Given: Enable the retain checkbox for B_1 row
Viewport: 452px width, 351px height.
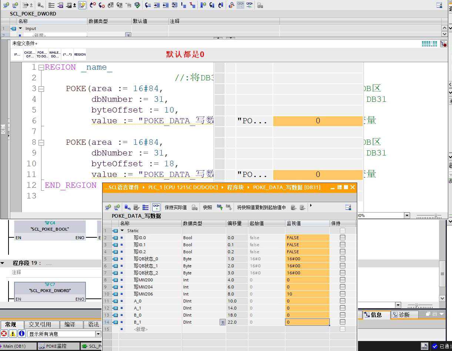Looking at the screenshot, I should [x=342, y=322].
